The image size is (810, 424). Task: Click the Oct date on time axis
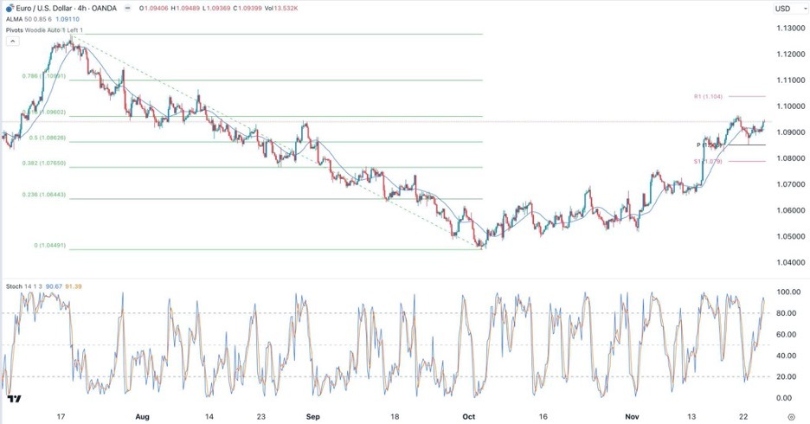coord(468,417)
